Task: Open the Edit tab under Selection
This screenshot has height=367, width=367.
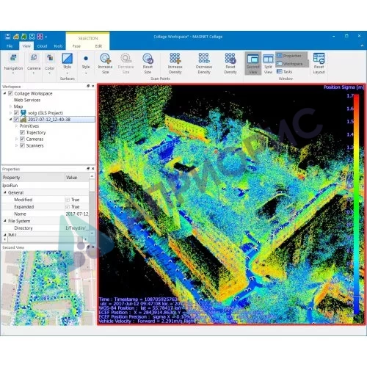Action: coord(98,46)
